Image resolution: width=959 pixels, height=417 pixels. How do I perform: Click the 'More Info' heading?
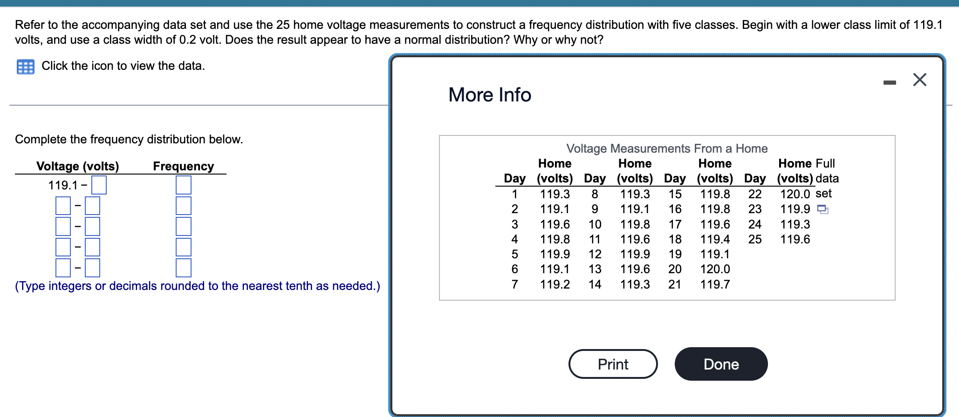coord(490,95)
